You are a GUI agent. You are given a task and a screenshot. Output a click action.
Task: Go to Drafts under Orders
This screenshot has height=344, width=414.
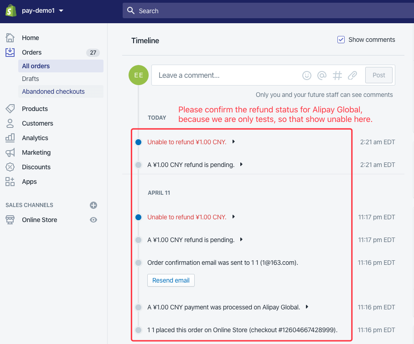pos(31,79)
